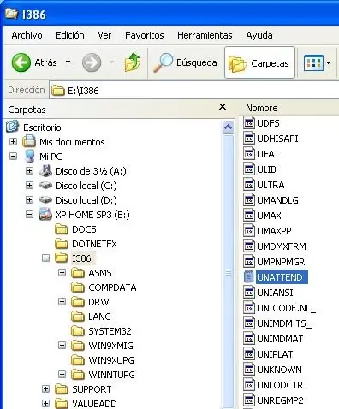Expand Disco local (C:) node
339x409 pixels.
29,185
